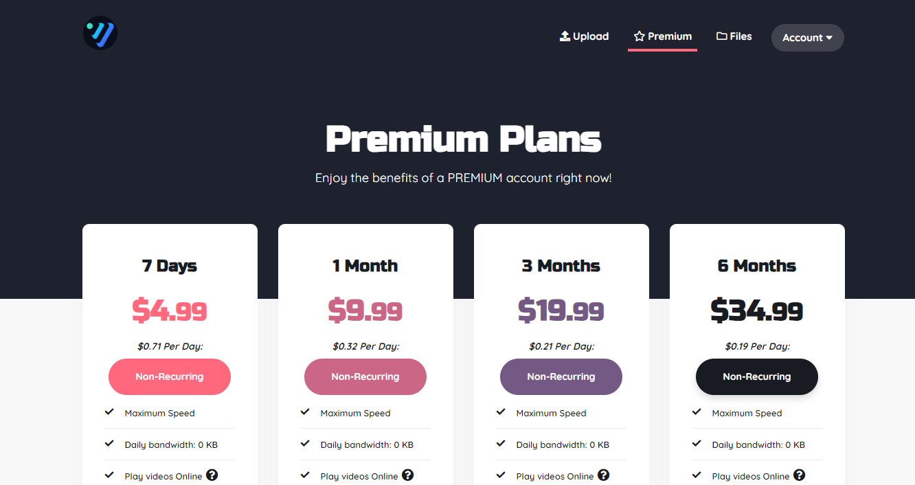Image resolution: width=915 pixels, height=485 pixels.
Task: Click the $9.99 price in 1 Month plan
Action: pyautogui.click(x=365, y=311)
